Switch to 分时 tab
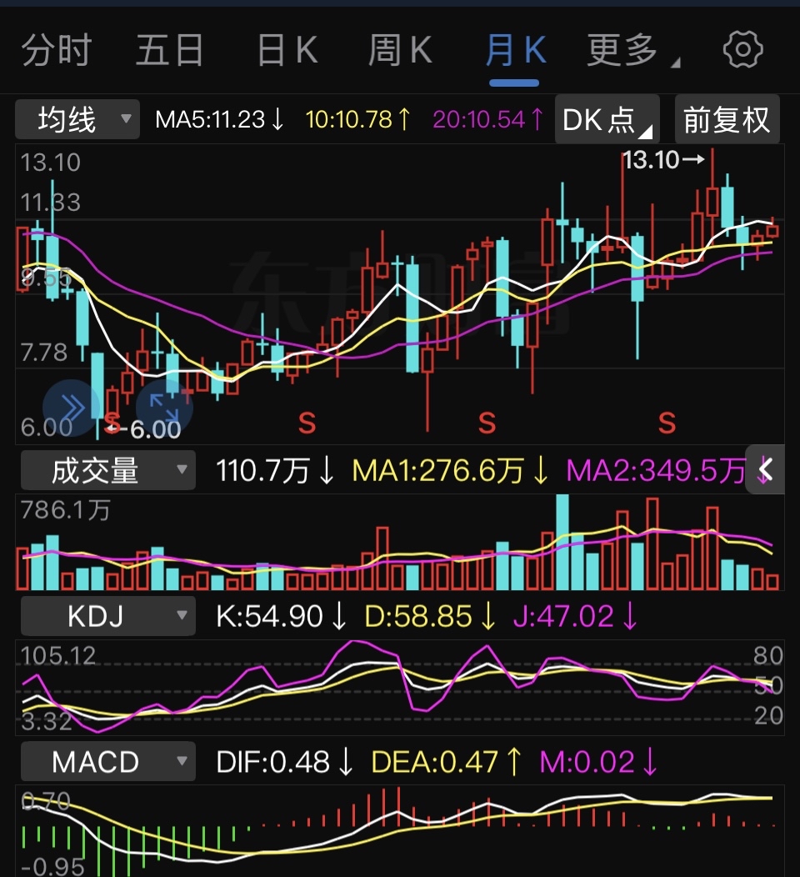 tap(57, 50)
